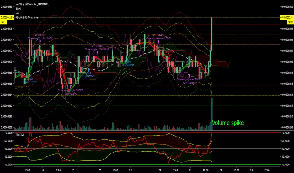Click date label 22 on the time axis

pyautogui.click(x=160, y=170)
